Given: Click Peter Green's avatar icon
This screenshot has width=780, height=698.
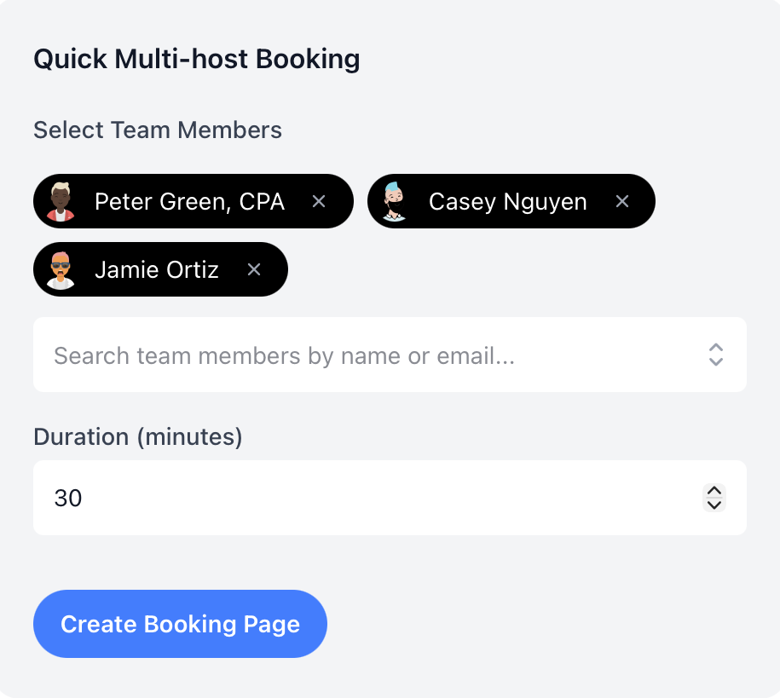Looking at the screenshot, I should point(61,201).
